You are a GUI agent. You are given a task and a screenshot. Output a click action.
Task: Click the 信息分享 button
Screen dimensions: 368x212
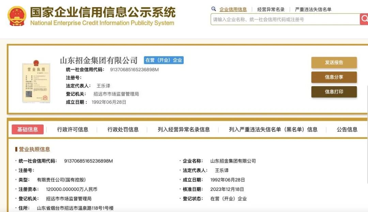point(334,77)
